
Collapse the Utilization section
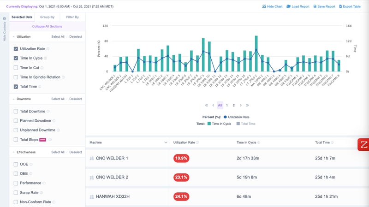point(13,37)
